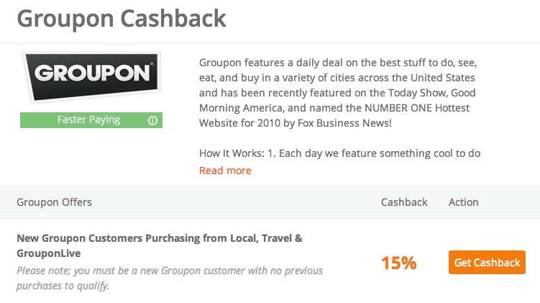Click the Action column header
Image resolution: width=540 pixels, height=303 pixels.
(x=463, y=202)
